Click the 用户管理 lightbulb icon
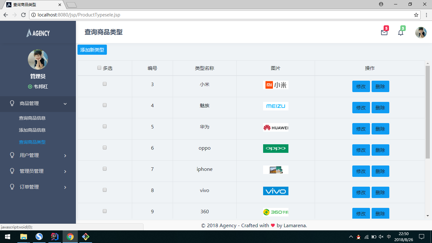 coord(12,155)
